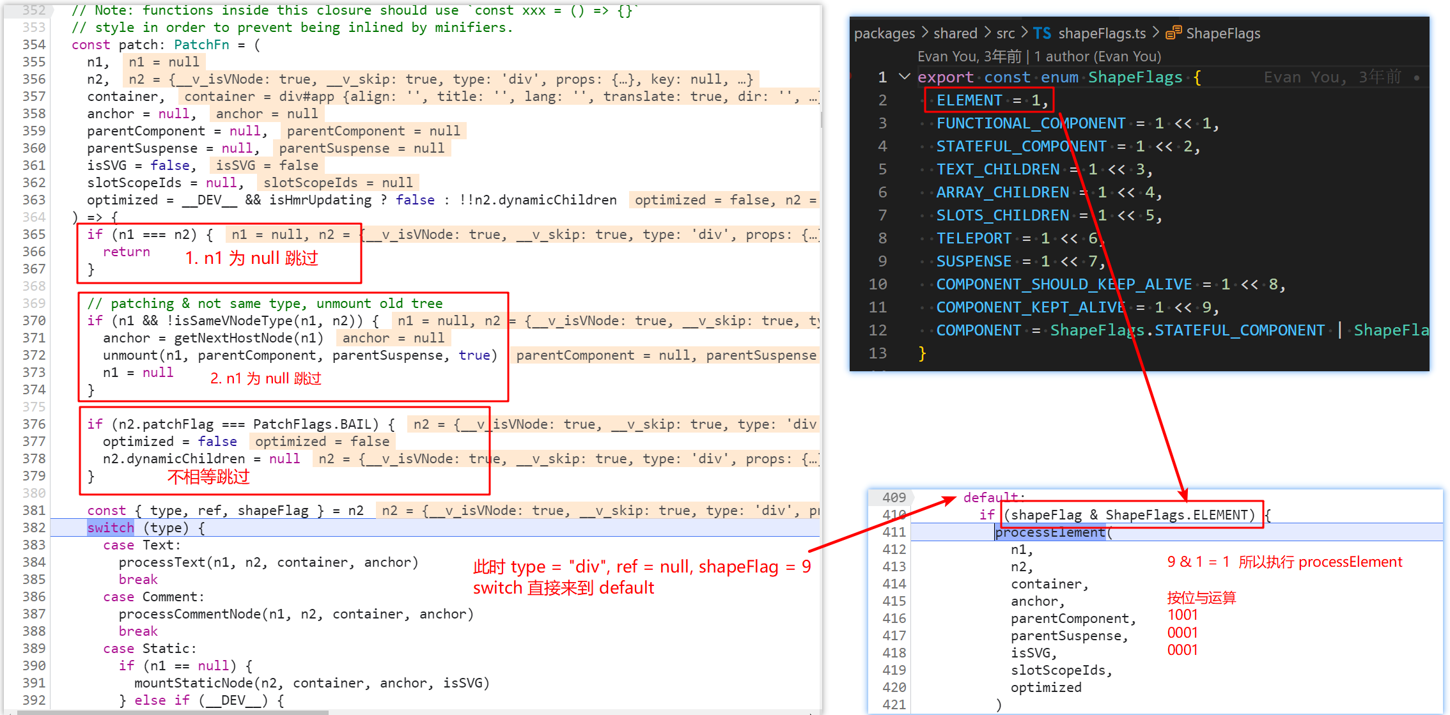Click the vertical scrollbar thumb of the patch code
Screen dimensions: 1450x715
pos(820,120)
